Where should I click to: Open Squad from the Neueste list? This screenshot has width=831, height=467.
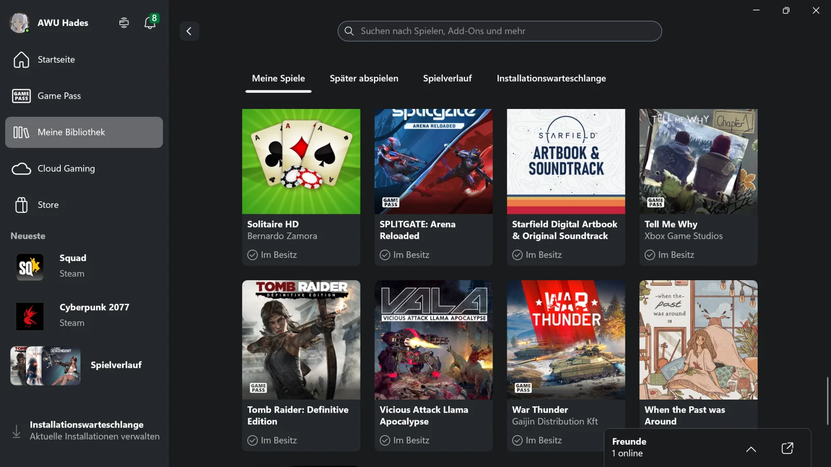84,267
